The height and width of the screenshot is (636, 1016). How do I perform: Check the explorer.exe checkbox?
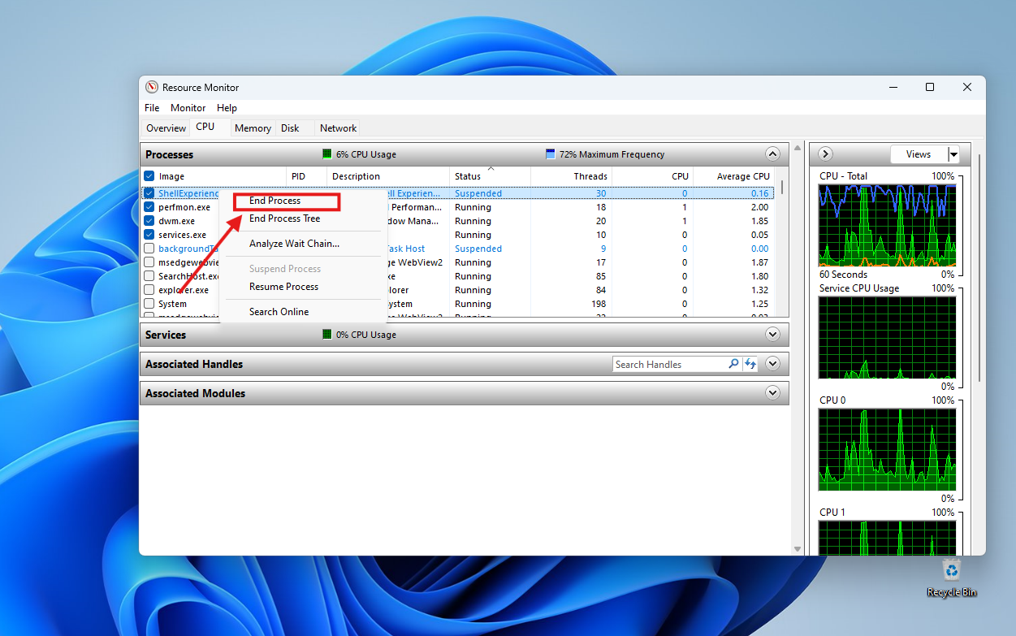click(149, 290)
